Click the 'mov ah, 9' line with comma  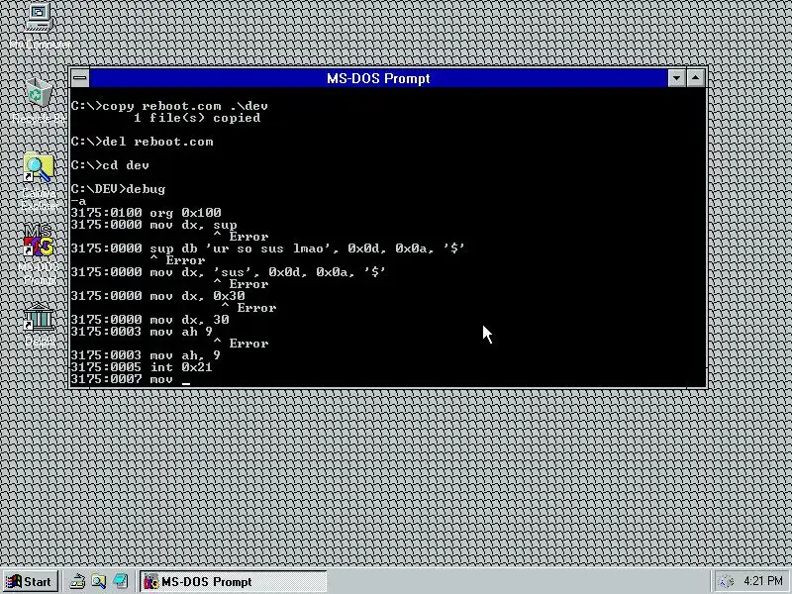click(x=146, y=355)
